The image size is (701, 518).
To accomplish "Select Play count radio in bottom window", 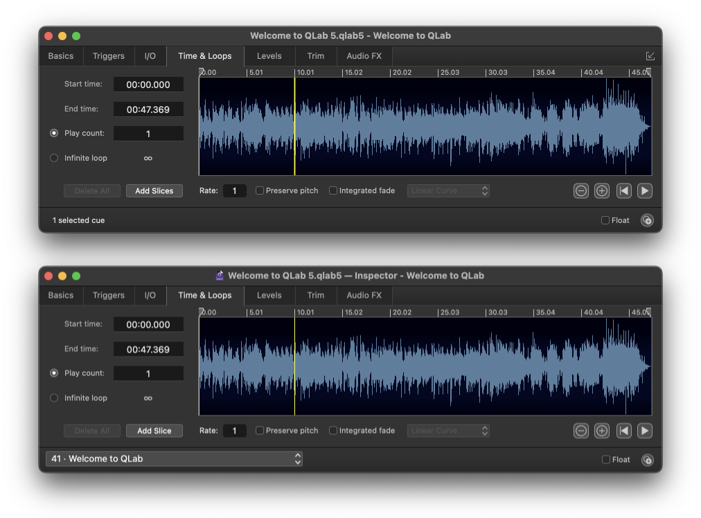I will click(54, 373).
